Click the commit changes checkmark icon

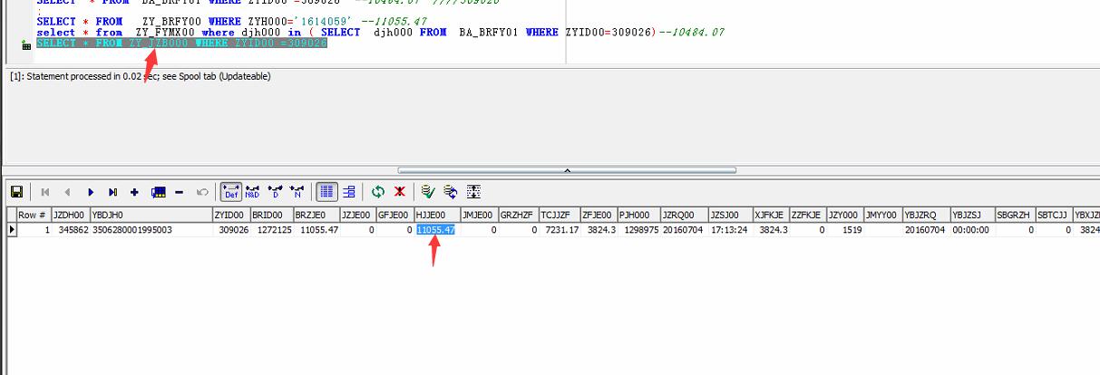click(429, 192)
